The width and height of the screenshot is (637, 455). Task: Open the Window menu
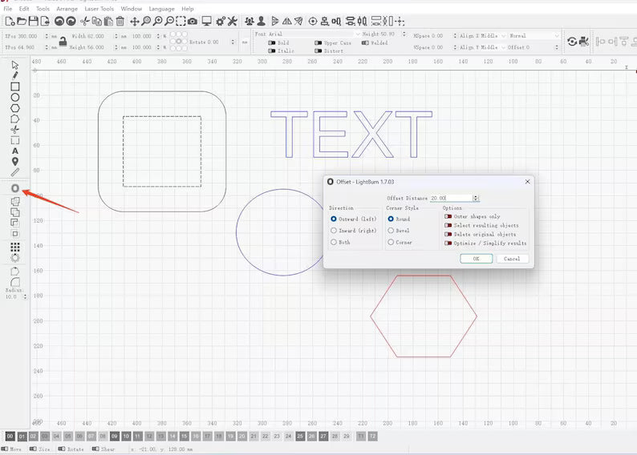coord(132,9)
